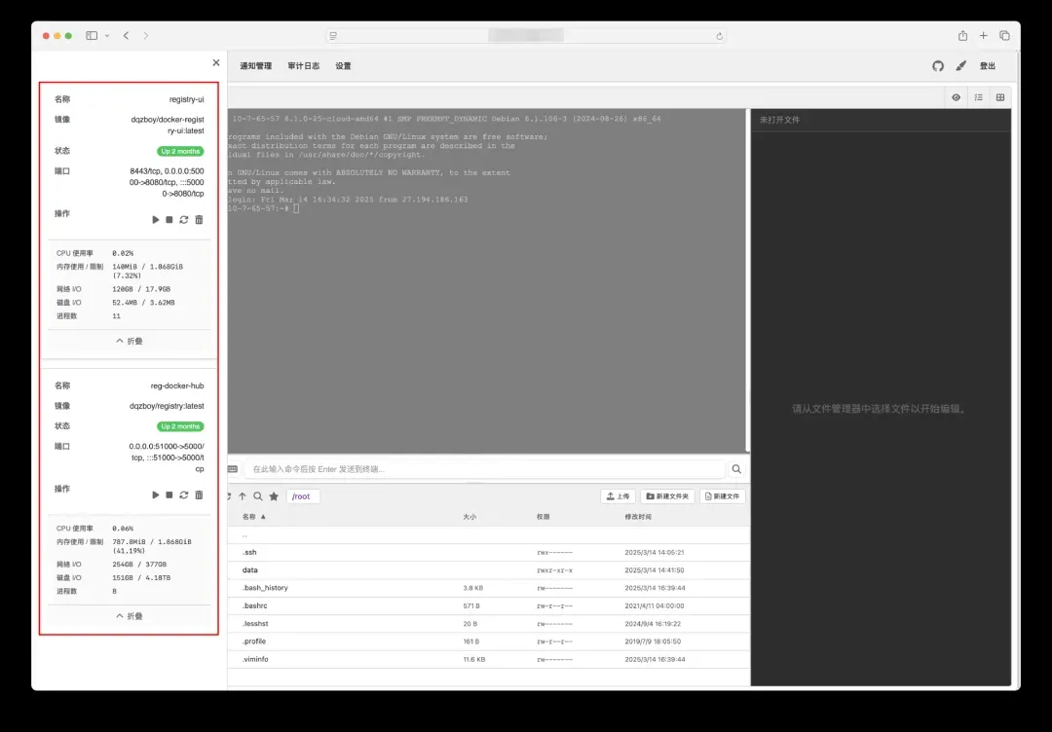Delete the reg-docker-hub container via trash icon

[199, 495]
